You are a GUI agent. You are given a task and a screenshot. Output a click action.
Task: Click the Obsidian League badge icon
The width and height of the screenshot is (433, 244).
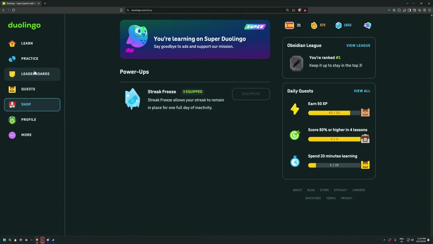296,63
